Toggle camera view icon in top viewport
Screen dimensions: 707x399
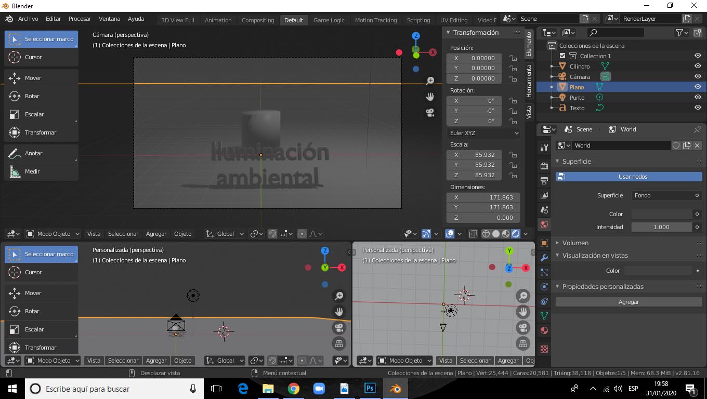430,112
